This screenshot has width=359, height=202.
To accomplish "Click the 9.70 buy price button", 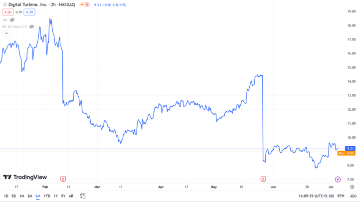I will (29, 12).
